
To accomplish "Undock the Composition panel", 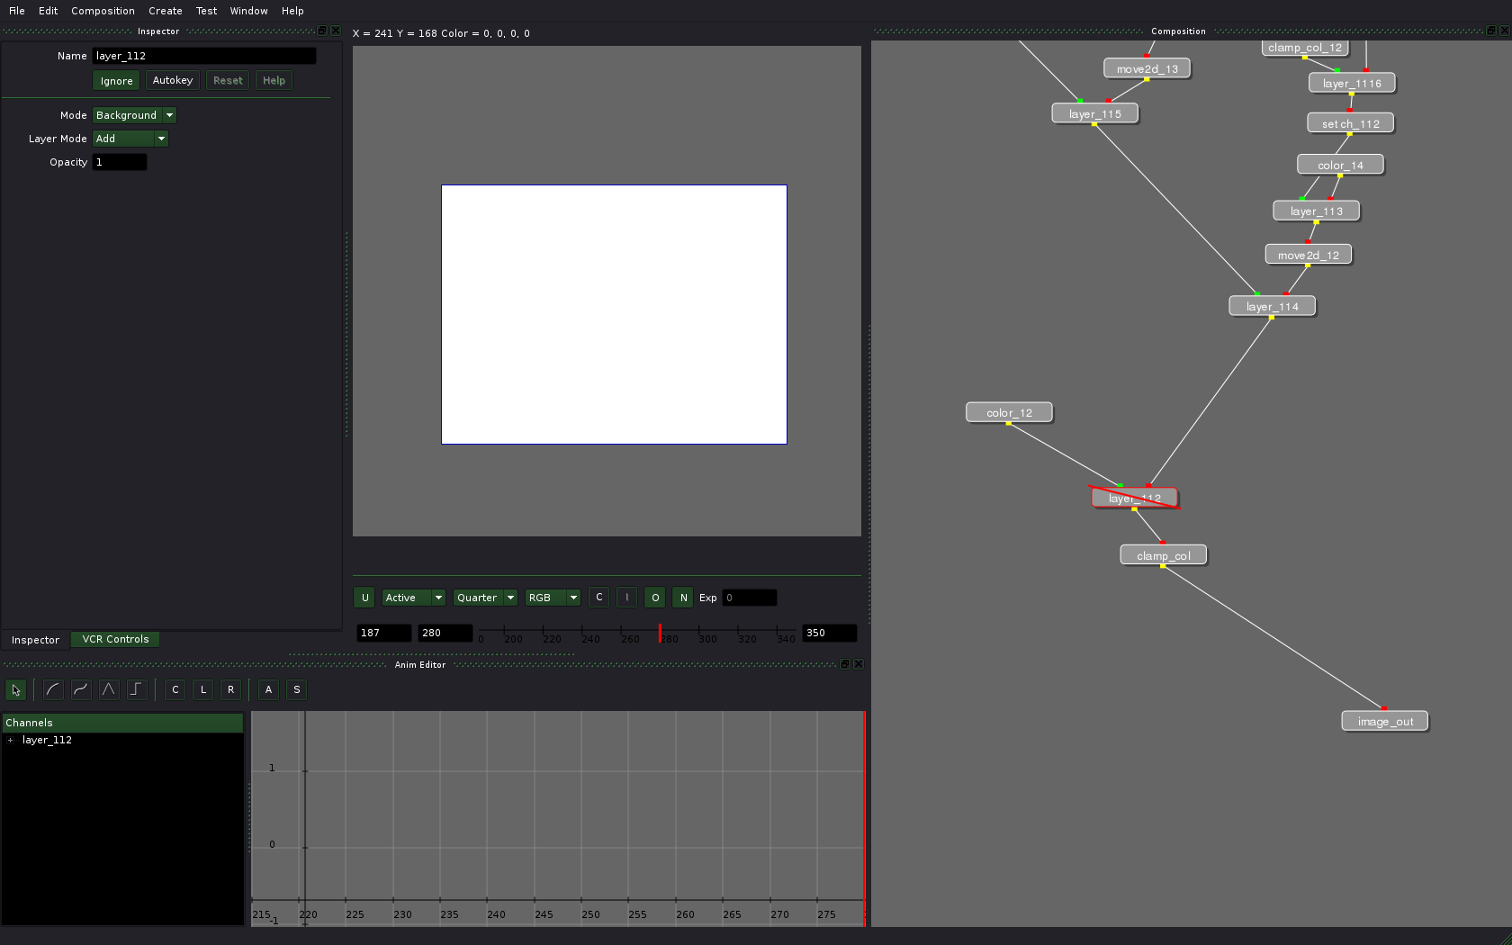I will click(x=1491, y=31).
